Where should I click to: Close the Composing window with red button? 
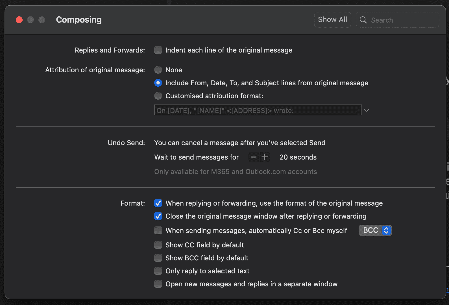tap(19, 20)
